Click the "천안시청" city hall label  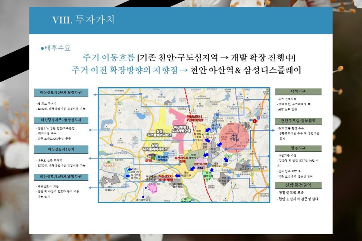tap(208, 137)
